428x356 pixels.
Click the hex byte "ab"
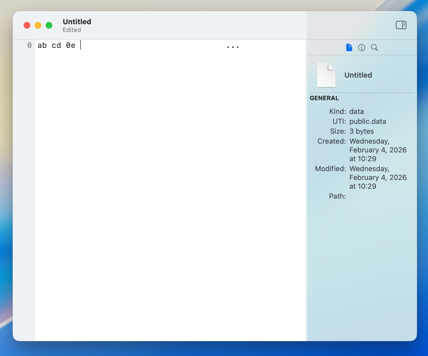(42, 45)
